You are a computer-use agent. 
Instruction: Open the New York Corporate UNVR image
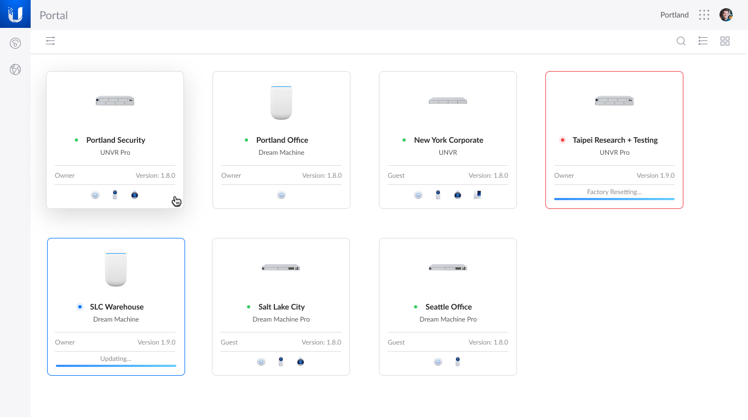[x=448, y=101]
